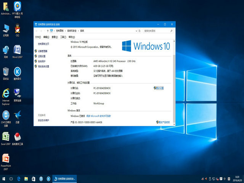Click the 2345 browser icon on taskbar

click(x=41, y=179)
